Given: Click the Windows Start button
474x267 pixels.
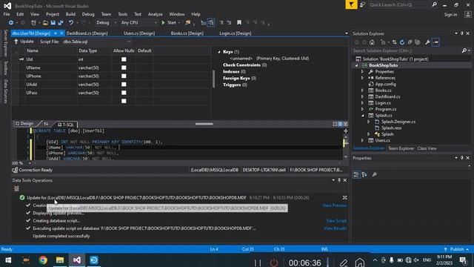Looking at the screenshot, I should pos(8,260).
